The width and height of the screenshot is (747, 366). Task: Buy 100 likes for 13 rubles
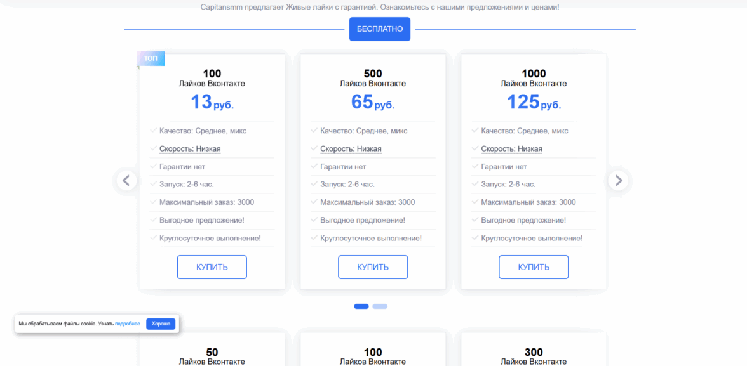point(212,267)
